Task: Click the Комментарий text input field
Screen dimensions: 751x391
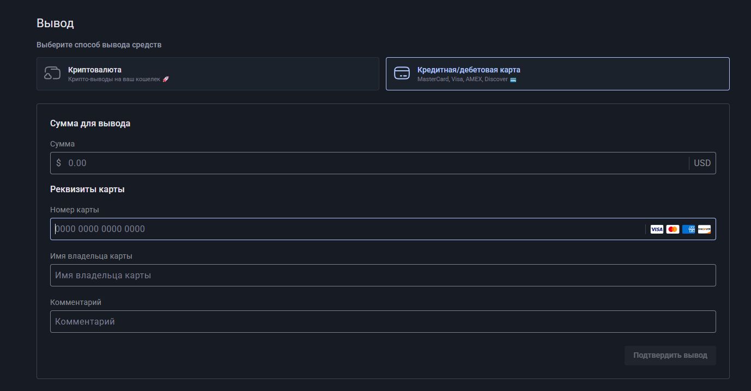Action: click(383, 322)
